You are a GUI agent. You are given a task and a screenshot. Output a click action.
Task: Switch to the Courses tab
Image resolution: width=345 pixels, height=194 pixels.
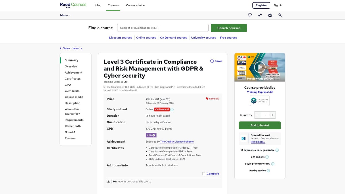click(x=113, y=5)
